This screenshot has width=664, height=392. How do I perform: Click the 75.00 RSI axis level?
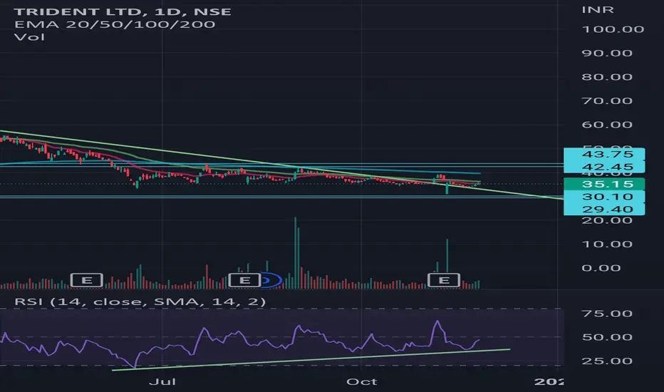607,314
